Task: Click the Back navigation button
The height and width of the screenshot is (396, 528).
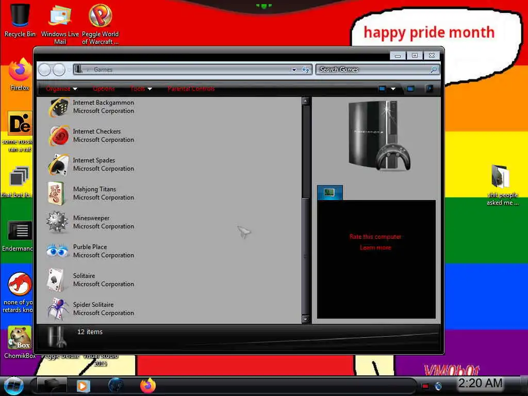Action: pyautogui.click(x=44, y=70)
